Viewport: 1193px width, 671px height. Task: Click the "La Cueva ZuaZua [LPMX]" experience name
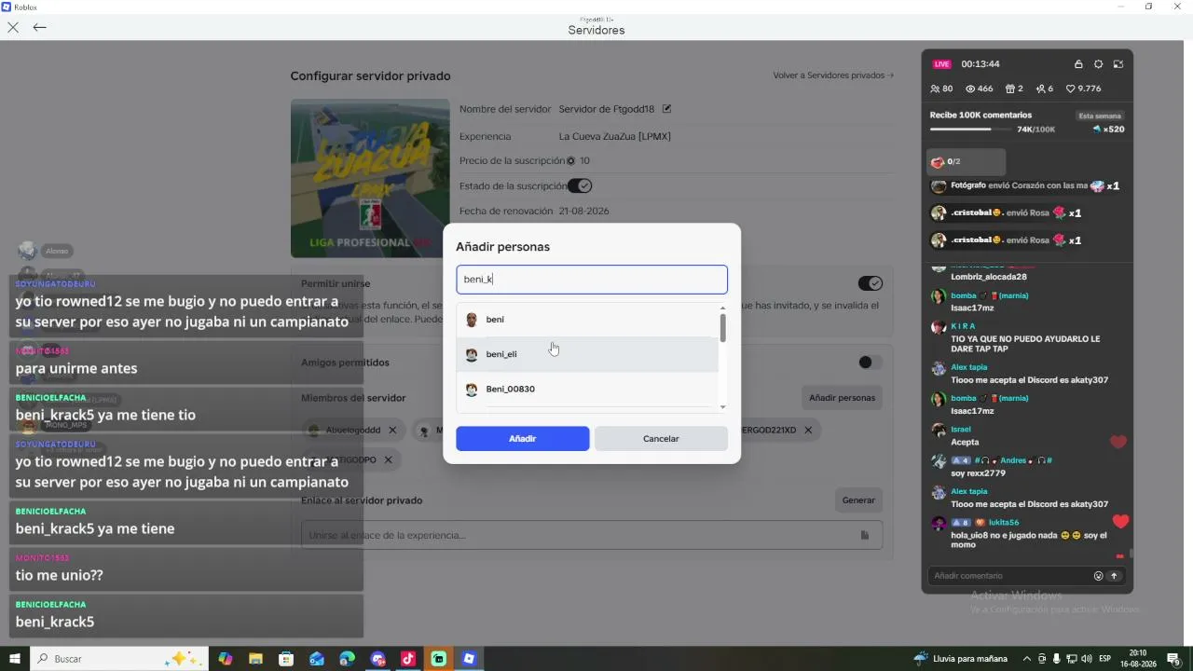(x=615, y=137)
